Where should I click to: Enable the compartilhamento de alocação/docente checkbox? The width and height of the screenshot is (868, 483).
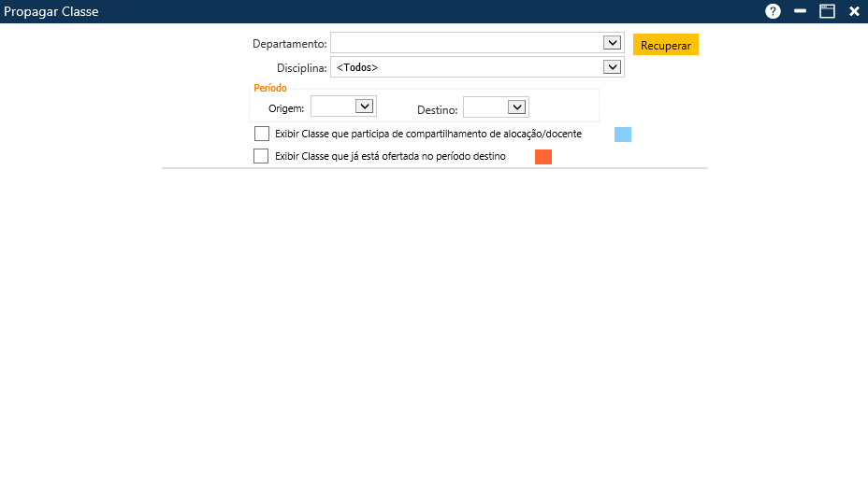pyautogui.click(x=261, y=134)
